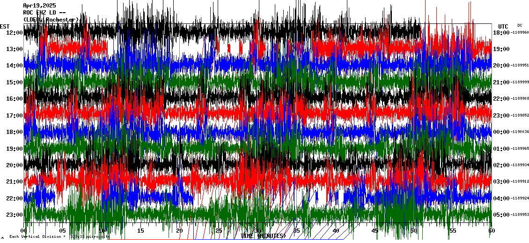Viewport: 529px width, 243px height.
Task: Select the 17:00 EST row label
Action: click(x=14, y=116)
